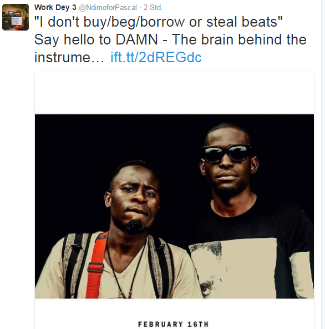325x329 pixels.
Task: Click the quoted line about steal beats
Action: 158,22
